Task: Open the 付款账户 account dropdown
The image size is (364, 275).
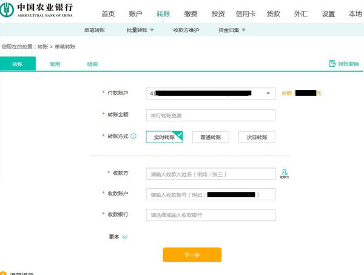Action: [x=268, y=93]
